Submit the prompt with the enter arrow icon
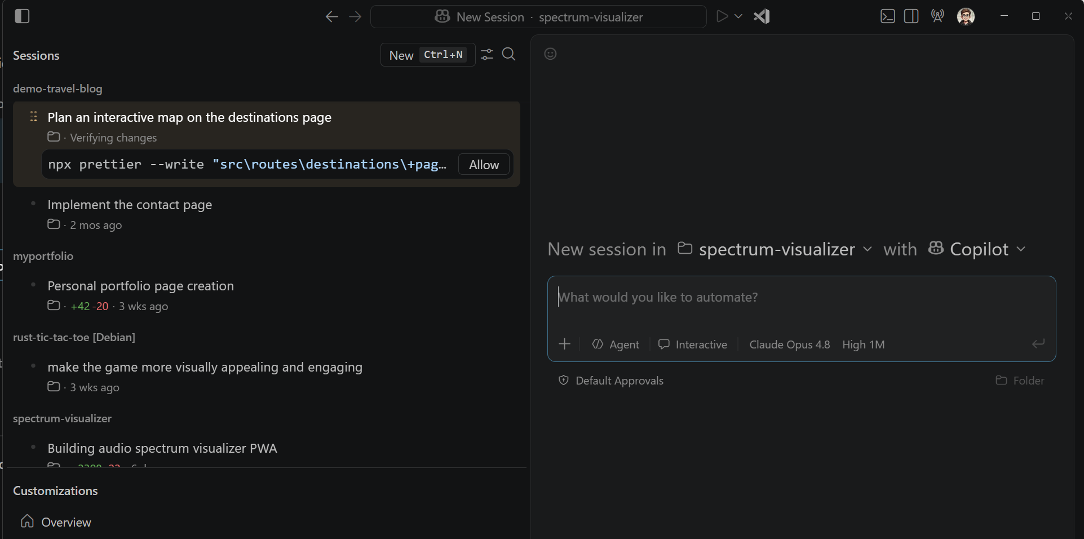The height and width of the screenshot is (539, 1084). tap(1038, 343)
